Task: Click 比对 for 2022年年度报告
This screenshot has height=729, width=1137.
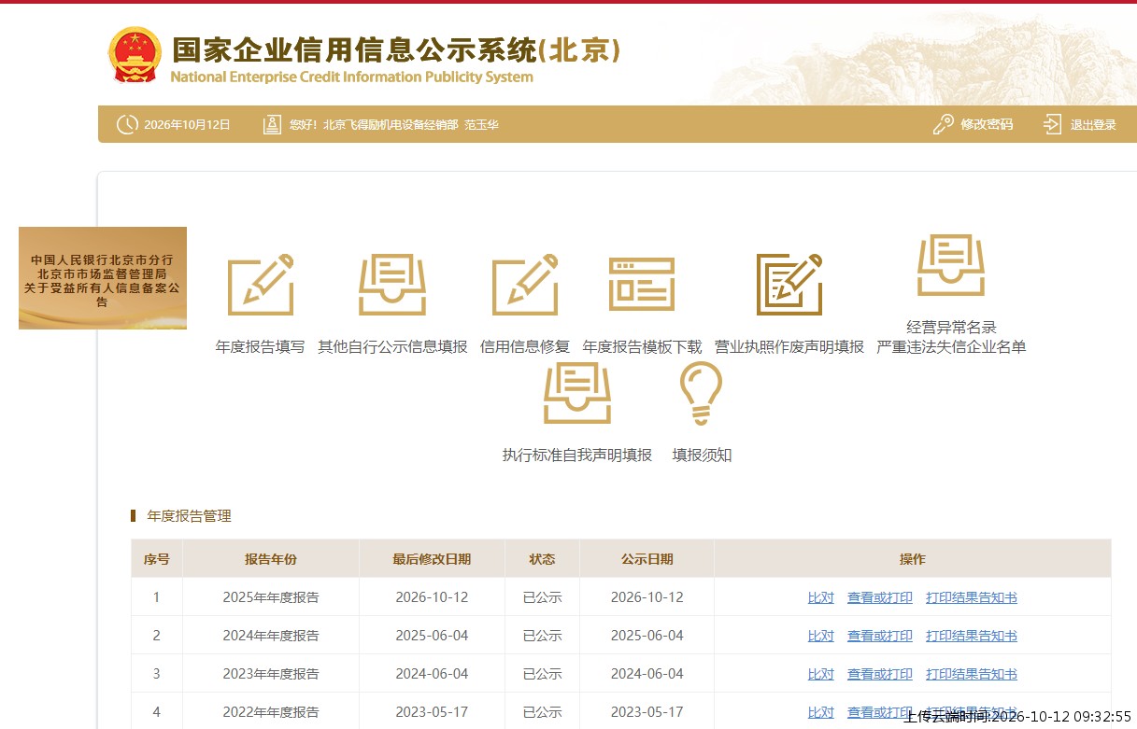Action: click(x=821, y=712)
